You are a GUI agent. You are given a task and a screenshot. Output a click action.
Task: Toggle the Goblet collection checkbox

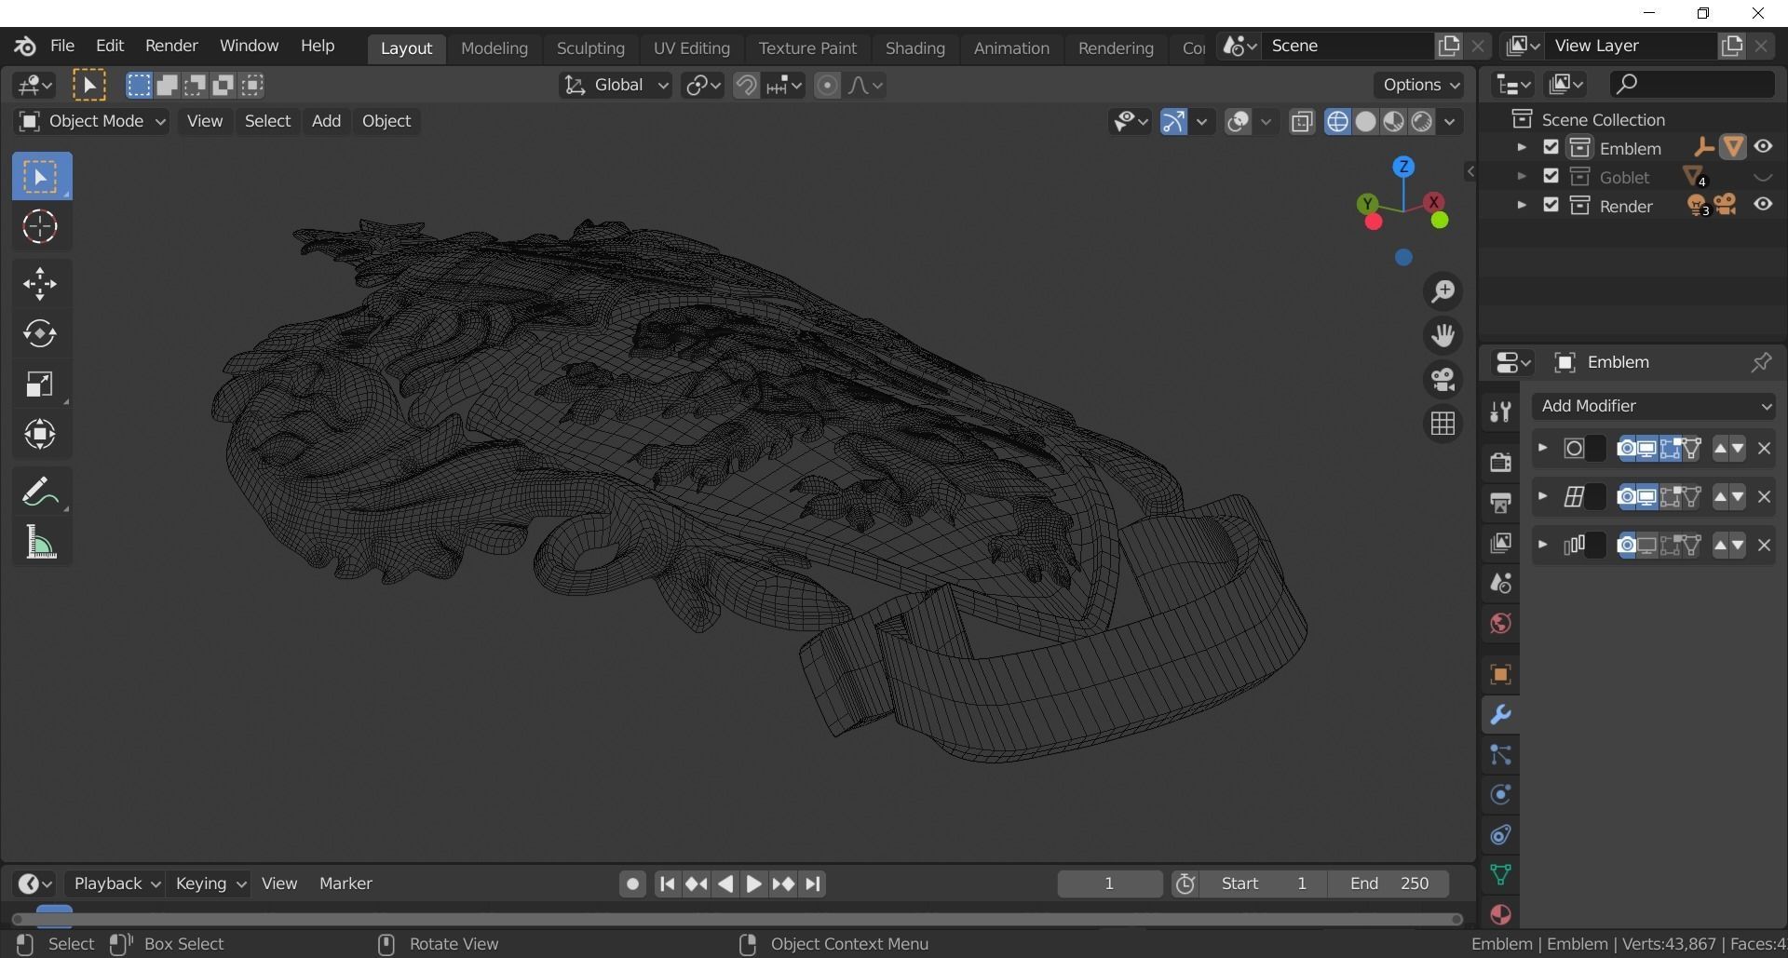[1551, 176]
